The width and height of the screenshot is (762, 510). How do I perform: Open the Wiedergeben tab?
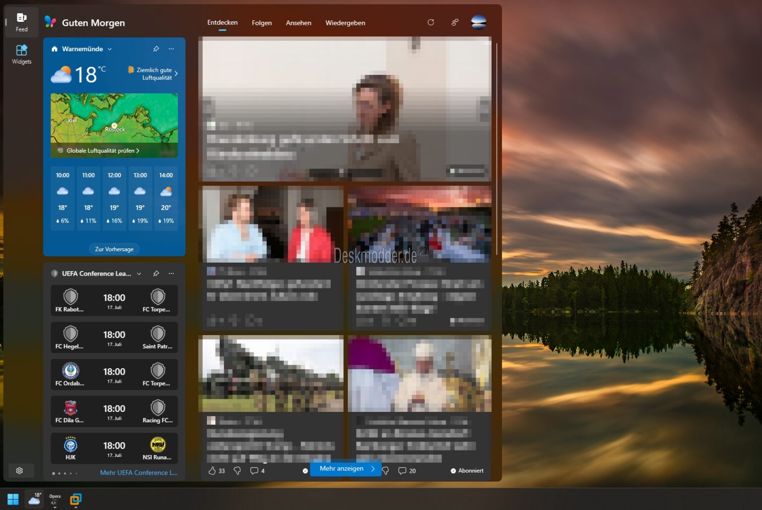tap(345, 23)
